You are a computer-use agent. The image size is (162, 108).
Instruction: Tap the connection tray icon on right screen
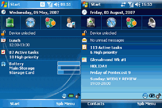coord(152,96)
